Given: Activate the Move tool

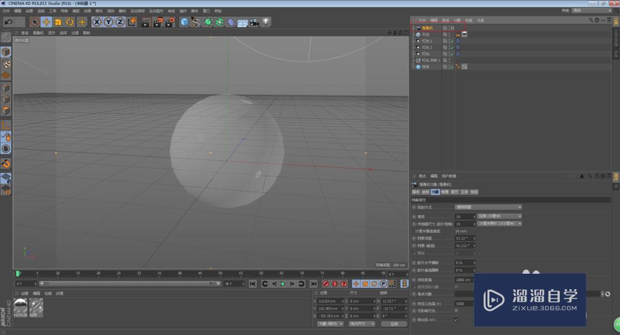Looking at the screenshot, I should [46, 22].
